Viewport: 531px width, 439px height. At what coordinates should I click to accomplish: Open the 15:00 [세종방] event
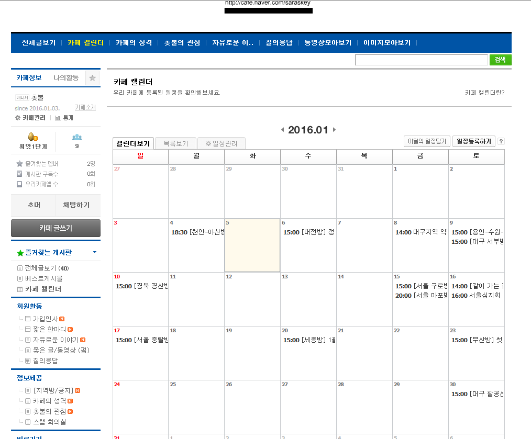point(309,340)
